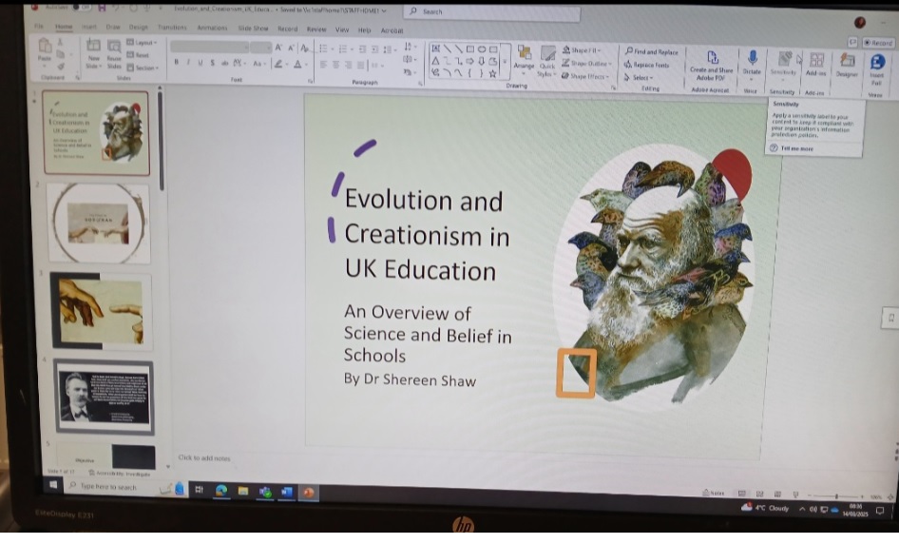Open the Add-ins button
Screen dimensions: 899x544
tap(816, 65)
